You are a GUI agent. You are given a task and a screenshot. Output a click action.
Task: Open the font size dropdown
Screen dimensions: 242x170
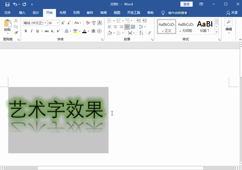(x=58, y=23)
